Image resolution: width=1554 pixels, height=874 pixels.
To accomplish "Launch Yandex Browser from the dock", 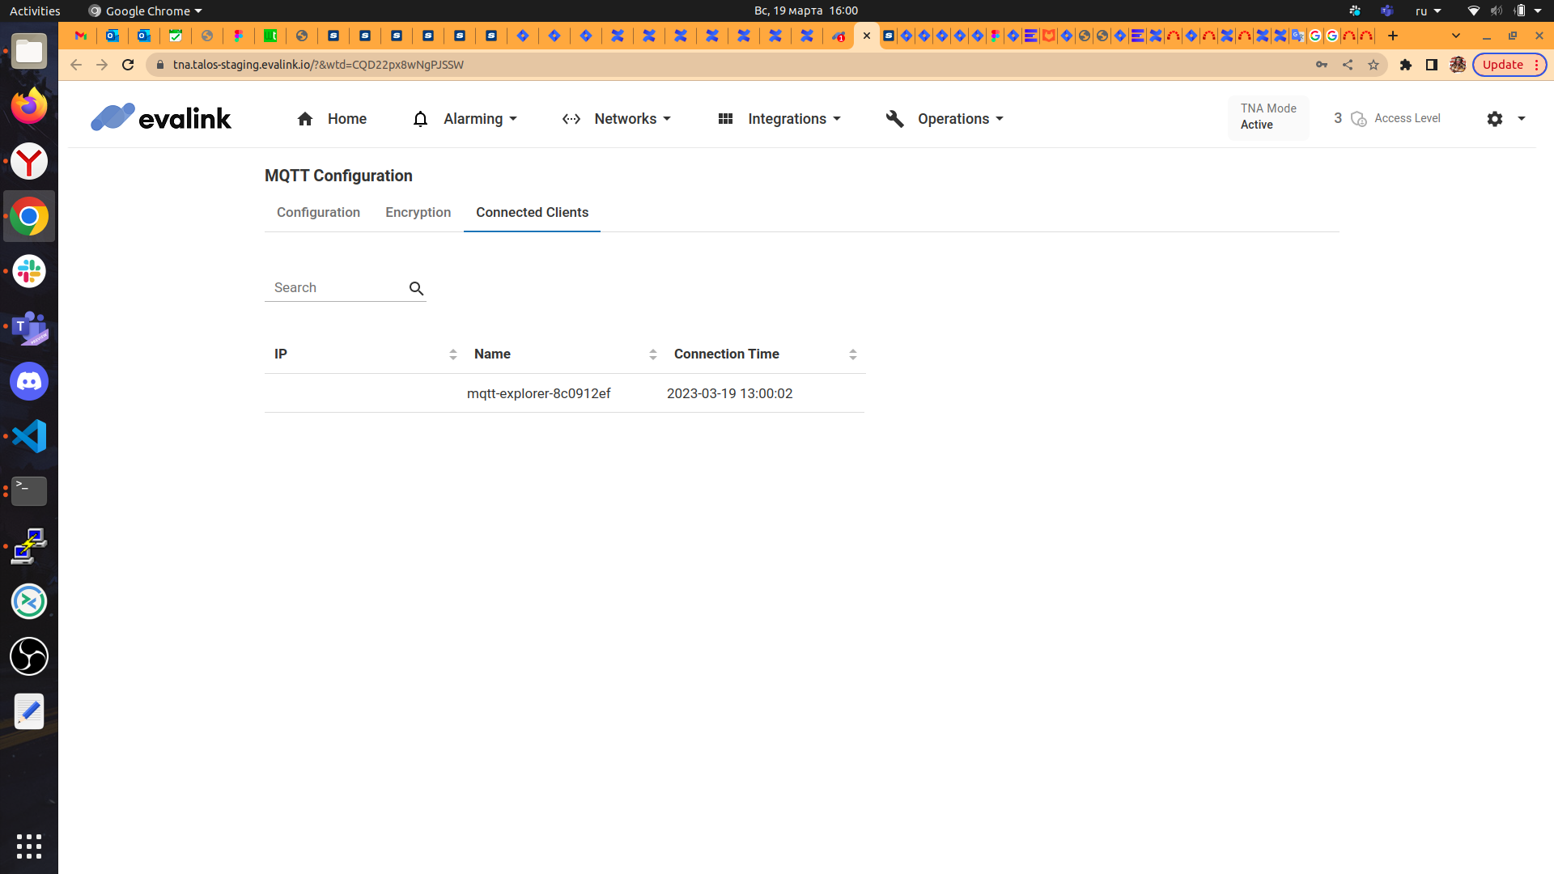I will pos(29,162).
